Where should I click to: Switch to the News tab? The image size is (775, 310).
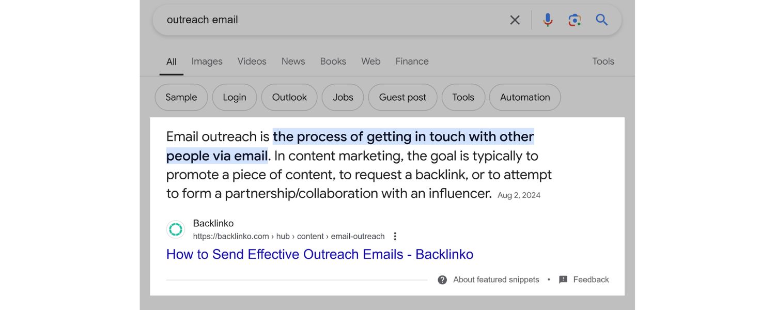[293, 61]
